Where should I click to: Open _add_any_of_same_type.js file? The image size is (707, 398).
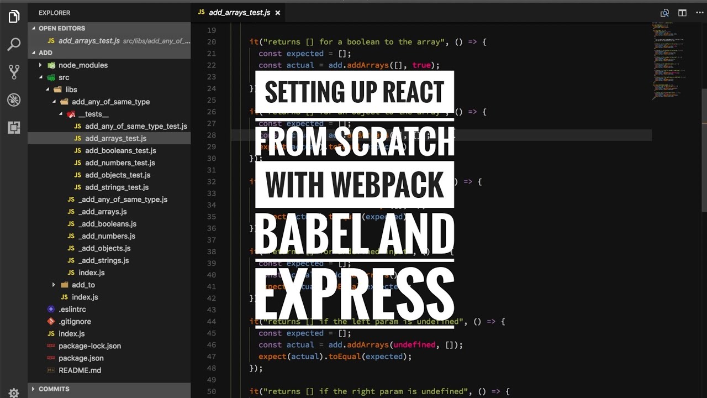tap(109, 199)
